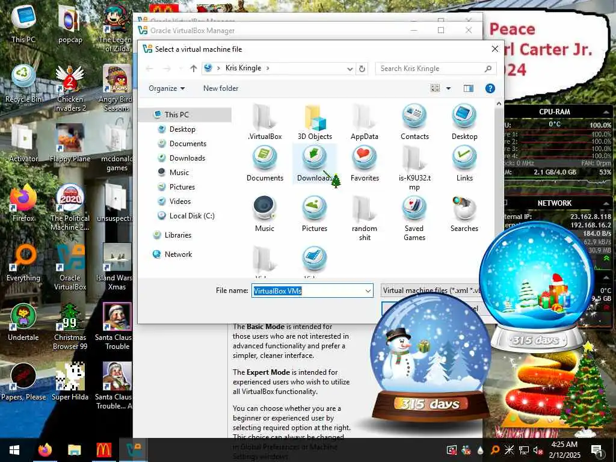Click the File name text field
The height and width of the screenshot is (462, 616).
(x=307, y=291)
